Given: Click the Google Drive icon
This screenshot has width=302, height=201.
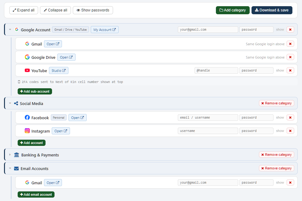Looking at the screenshot, I should [27, 57].
